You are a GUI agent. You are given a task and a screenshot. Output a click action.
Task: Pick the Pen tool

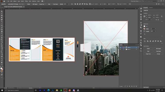click(x=2, y=17)
